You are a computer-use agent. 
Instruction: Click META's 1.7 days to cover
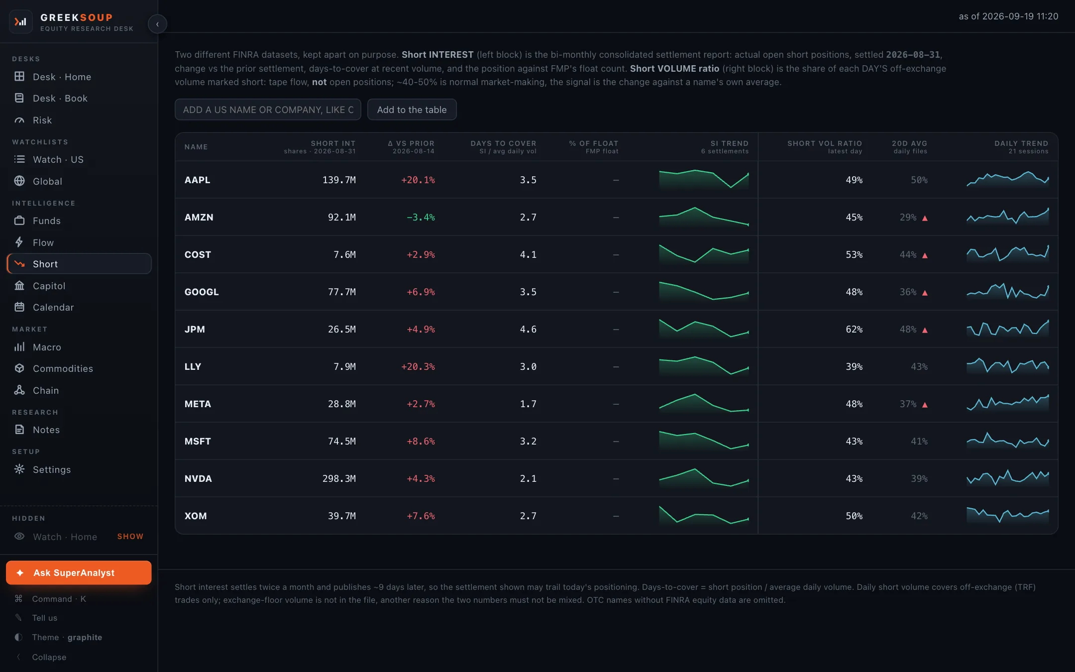pos(528,404)
